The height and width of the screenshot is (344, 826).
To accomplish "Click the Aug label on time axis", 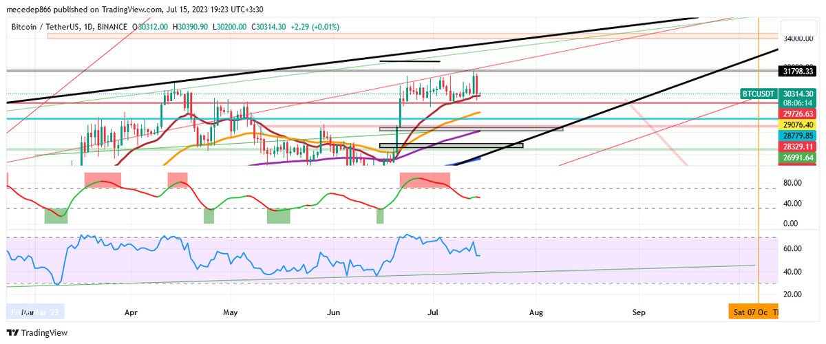I will tap(536, 312).
